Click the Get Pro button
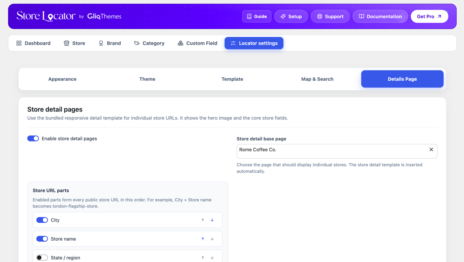Viewport: 464px width, 262px height. pyautogui.click(x=430, y=16)
